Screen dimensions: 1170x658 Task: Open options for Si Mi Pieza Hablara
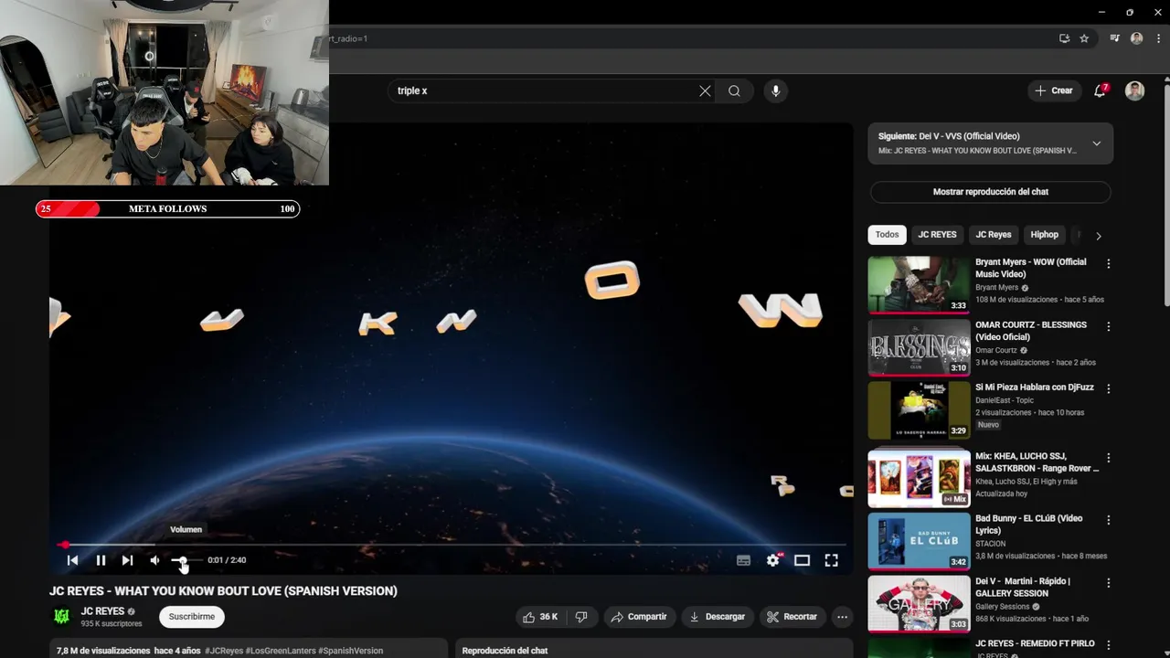click(1108, 388)
